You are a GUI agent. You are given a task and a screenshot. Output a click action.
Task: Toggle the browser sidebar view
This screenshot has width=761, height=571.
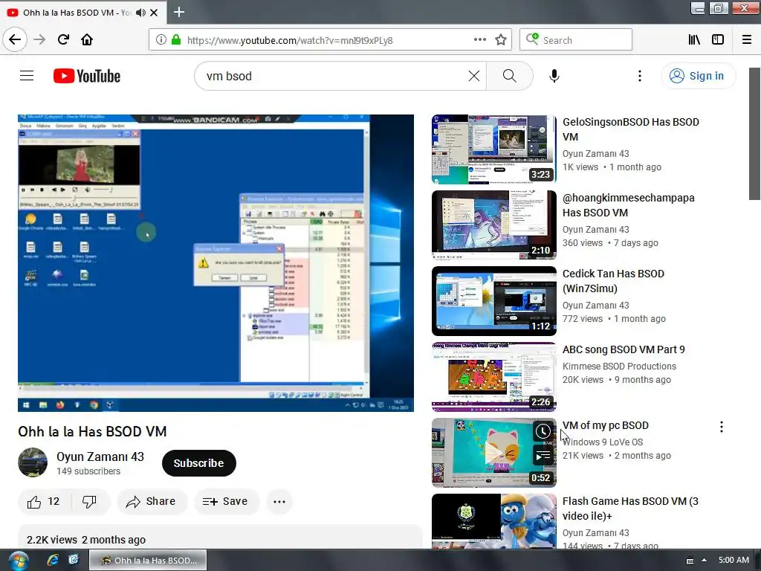[x=718, y=40]
